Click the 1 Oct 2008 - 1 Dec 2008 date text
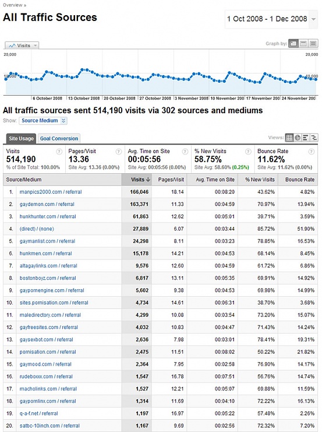 pos(267,19)
